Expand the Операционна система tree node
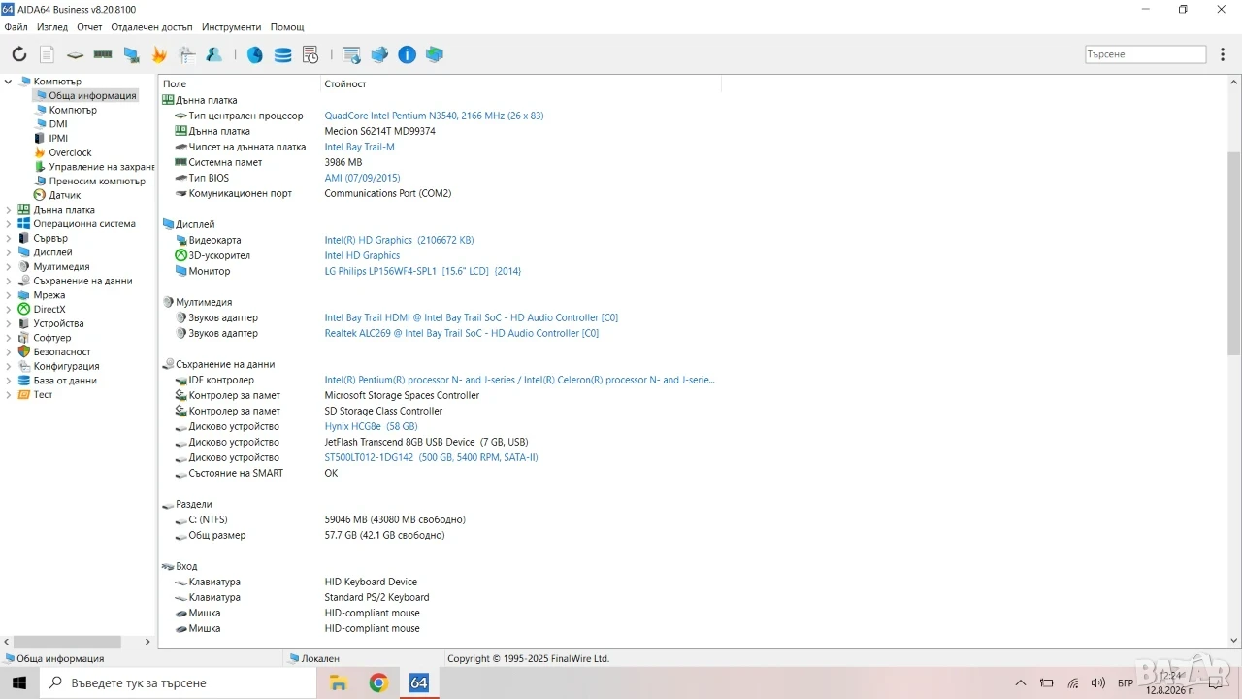 (9, 224)
